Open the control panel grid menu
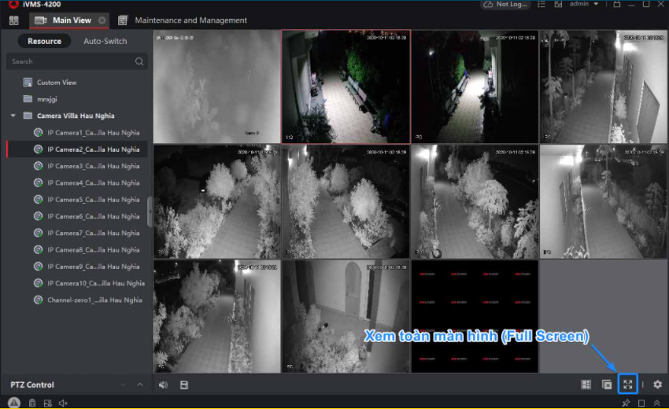The width and height of the screenshot is (669, 409). [13, 20]
